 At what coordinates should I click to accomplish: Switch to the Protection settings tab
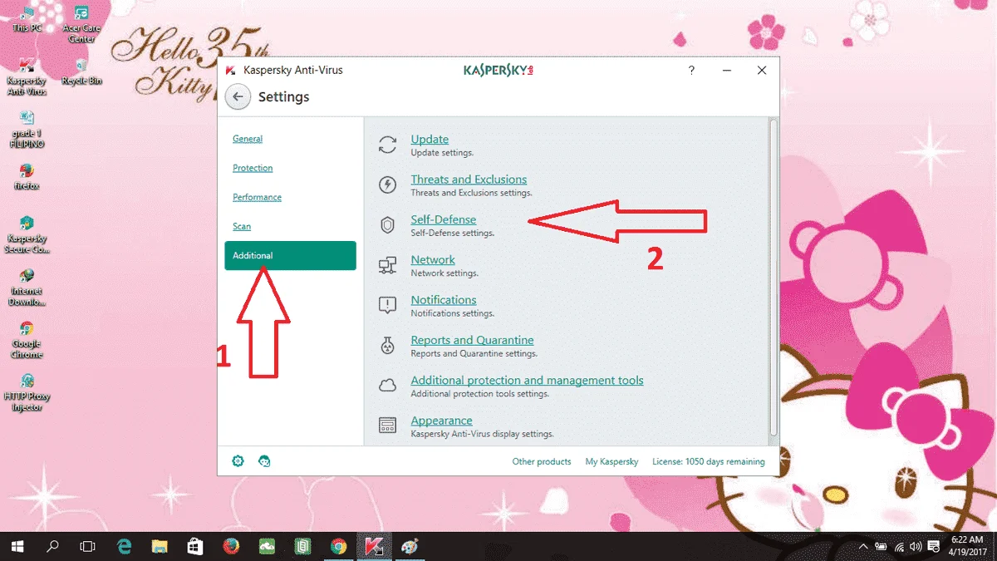point(253,168)
